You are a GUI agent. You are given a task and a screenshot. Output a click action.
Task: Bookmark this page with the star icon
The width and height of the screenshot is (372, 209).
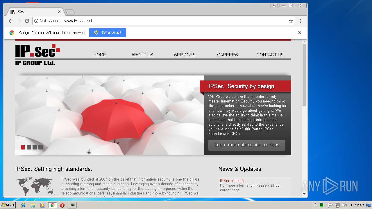coord(291,21)
